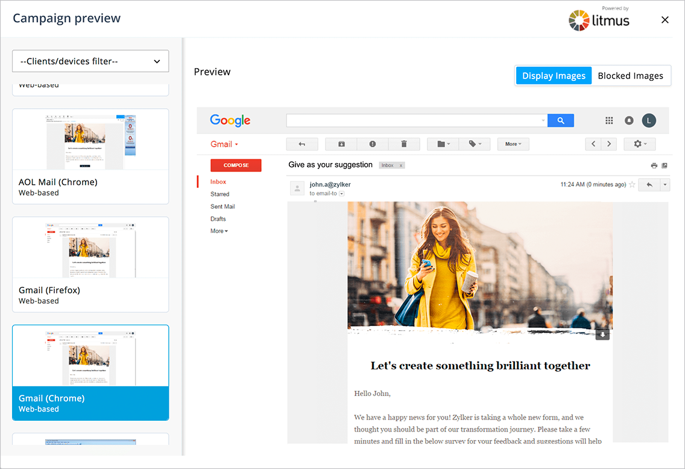Click the archive icon in Gmail toolbar
Screen dimensions: 685x469
341,144
